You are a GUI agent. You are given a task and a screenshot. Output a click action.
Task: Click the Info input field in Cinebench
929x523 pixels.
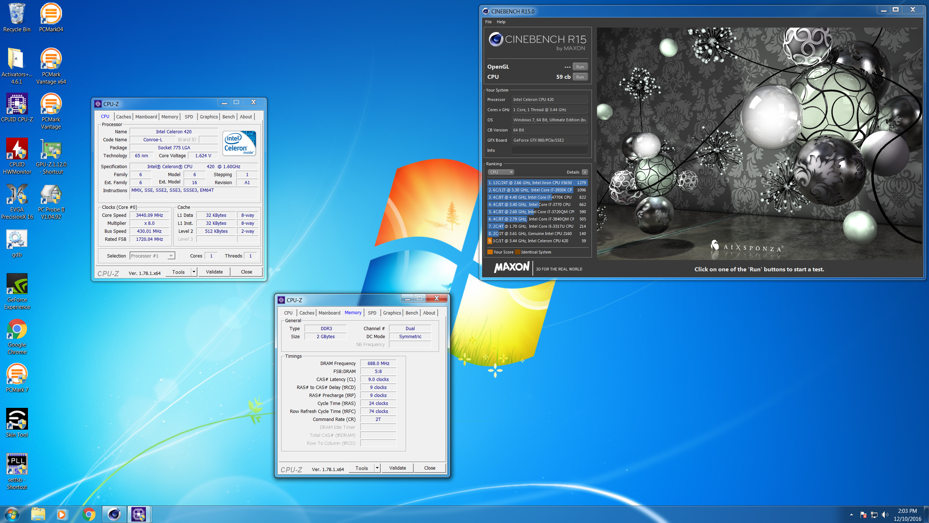click(x=549, y=150)
